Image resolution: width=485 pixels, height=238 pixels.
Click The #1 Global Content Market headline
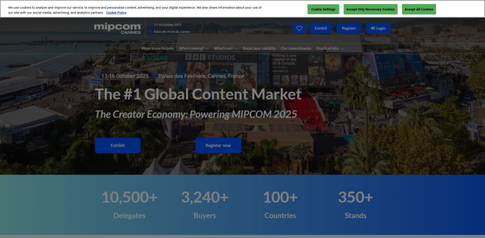click(x=198, y=94)
